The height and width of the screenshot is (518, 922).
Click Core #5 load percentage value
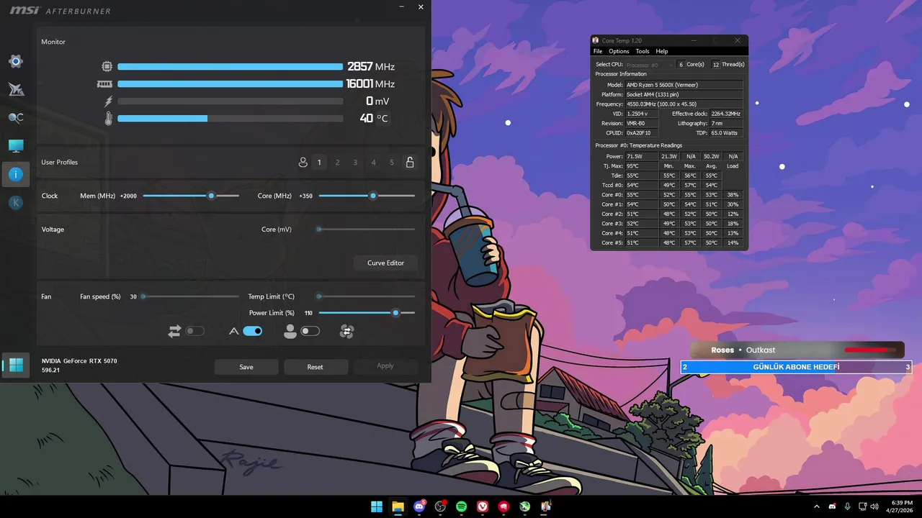(733, 242)
